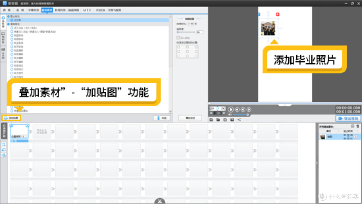Click the 已添加片段 vertical tab
The width and height of the screenshot is (362, 204).
[4, 131]
